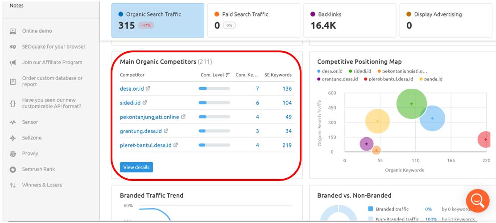Click the Semrush Rank star icon

coord(12,169)
